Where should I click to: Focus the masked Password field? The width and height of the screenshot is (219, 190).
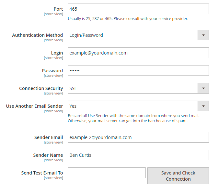[x=138, y=71]
